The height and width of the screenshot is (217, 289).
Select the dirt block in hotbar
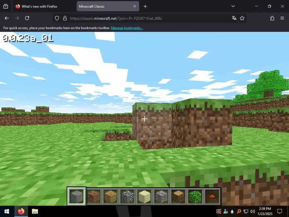(x=94, y=197)
